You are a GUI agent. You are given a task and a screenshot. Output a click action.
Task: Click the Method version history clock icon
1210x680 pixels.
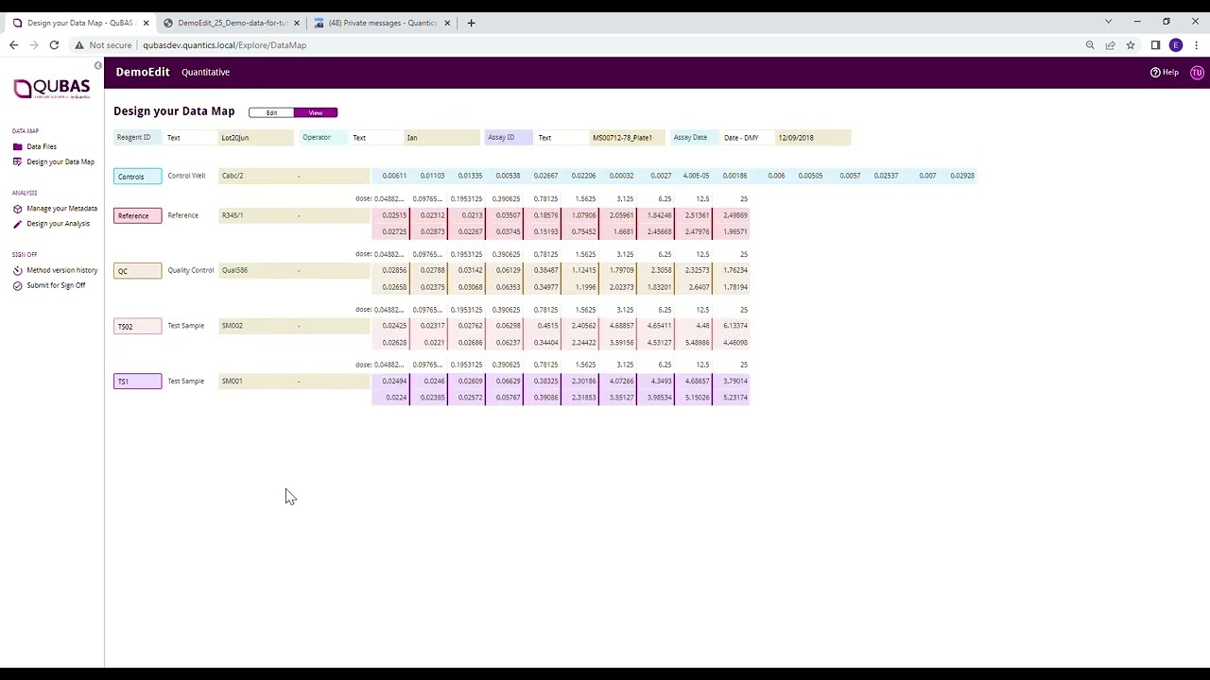point(17,270)
